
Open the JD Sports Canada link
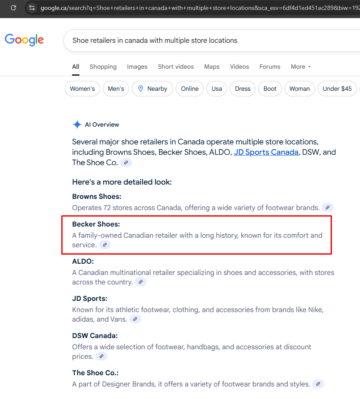(x=266, y=152)
